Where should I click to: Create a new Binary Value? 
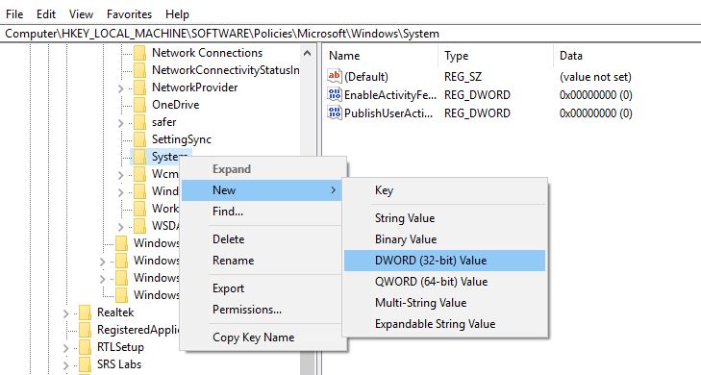click(x=445, y=239)
